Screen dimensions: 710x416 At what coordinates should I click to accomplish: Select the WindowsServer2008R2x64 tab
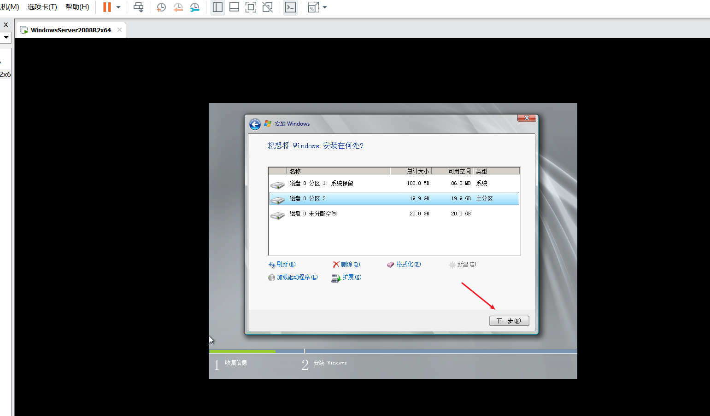pyautogui.click(x=71, y=30)
